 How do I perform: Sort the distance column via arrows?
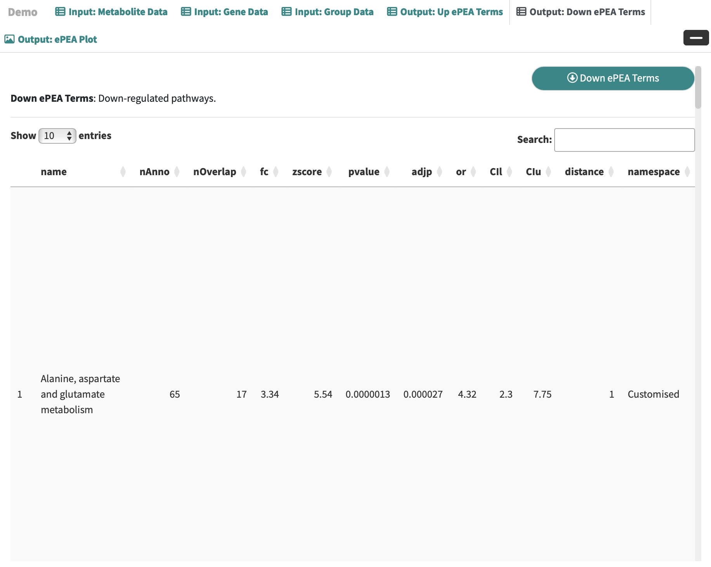click(611, 172)
